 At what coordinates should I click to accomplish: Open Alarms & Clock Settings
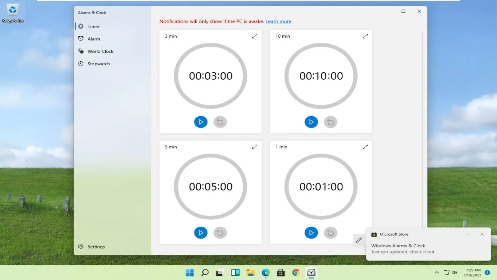pyautogui.click(x=113, y=247)
